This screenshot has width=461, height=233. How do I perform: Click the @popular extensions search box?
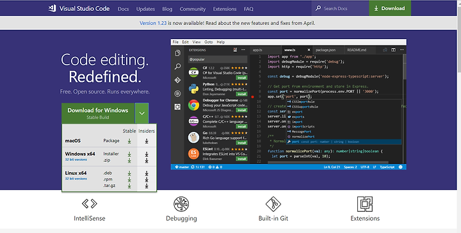tap(218, 60)
